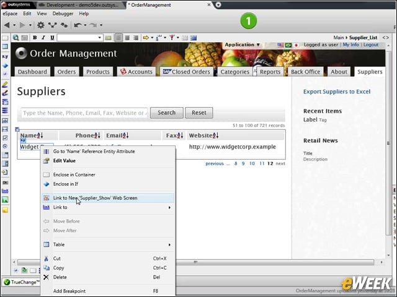Viewport: 397px width, 297px height.
Task: Switch to the Dashboard tab
Action: click(32, 72)
